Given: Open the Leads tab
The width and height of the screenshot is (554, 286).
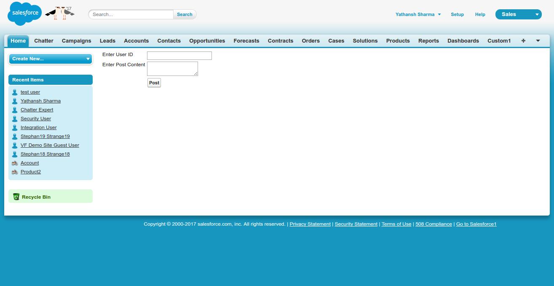Looking at the screenshot, I should click(x=107, y=40).
